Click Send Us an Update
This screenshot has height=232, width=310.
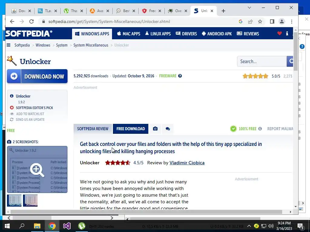[27, 120]
